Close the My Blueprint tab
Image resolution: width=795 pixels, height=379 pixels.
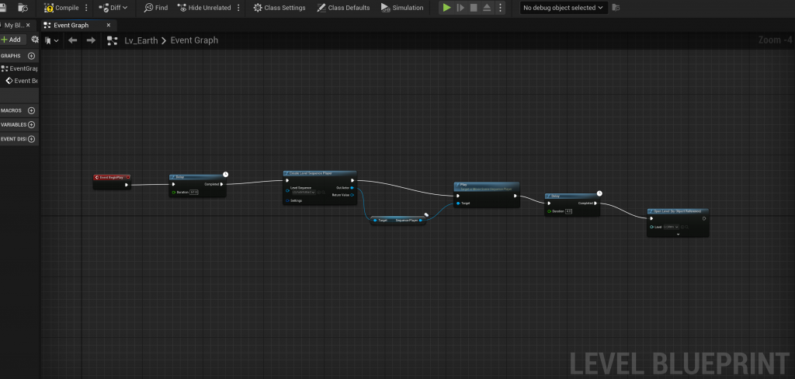28,25
